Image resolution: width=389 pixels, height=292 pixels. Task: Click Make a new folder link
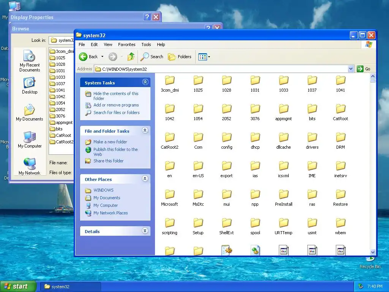pos(110,142)
